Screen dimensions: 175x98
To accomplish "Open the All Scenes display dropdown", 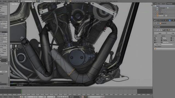I will (x=171, y=4).
